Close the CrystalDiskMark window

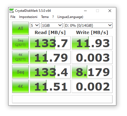point(110,11)
